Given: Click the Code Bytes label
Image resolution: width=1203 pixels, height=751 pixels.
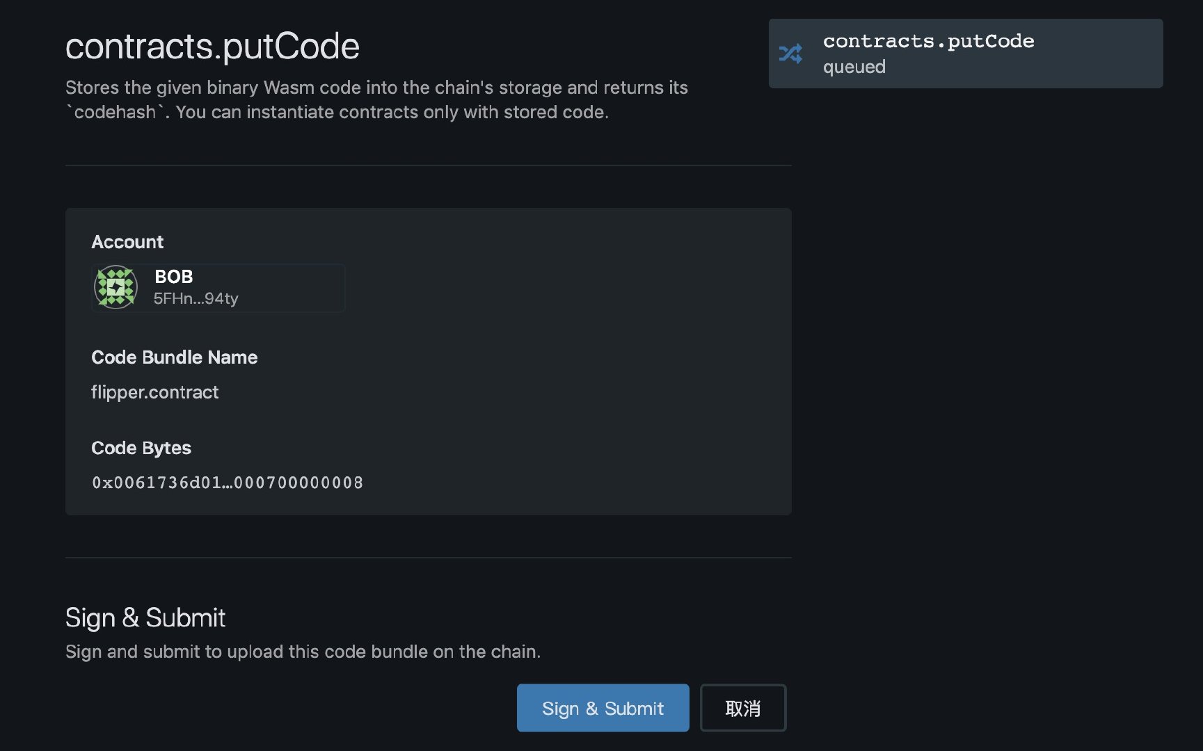Looking at the screenshot, I should [141, 448].
